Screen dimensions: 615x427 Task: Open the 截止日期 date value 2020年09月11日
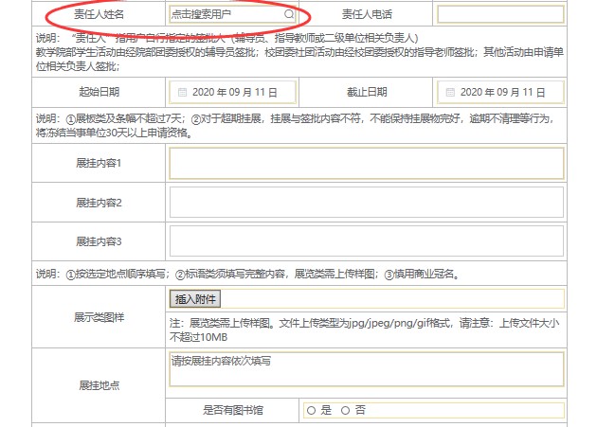tap(502, 92)
